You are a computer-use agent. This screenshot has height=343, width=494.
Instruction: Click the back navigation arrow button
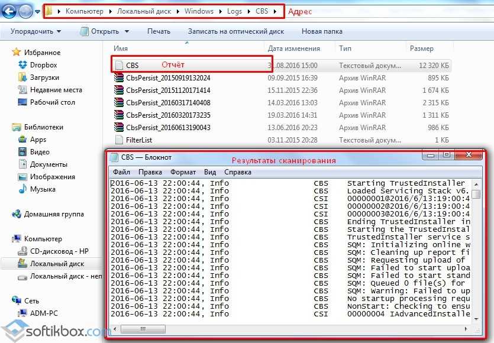pos(10,11)
